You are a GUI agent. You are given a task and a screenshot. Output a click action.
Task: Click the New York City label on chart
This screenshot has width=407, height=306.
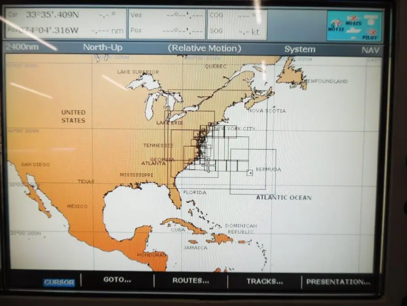click(x=234, y=129)
